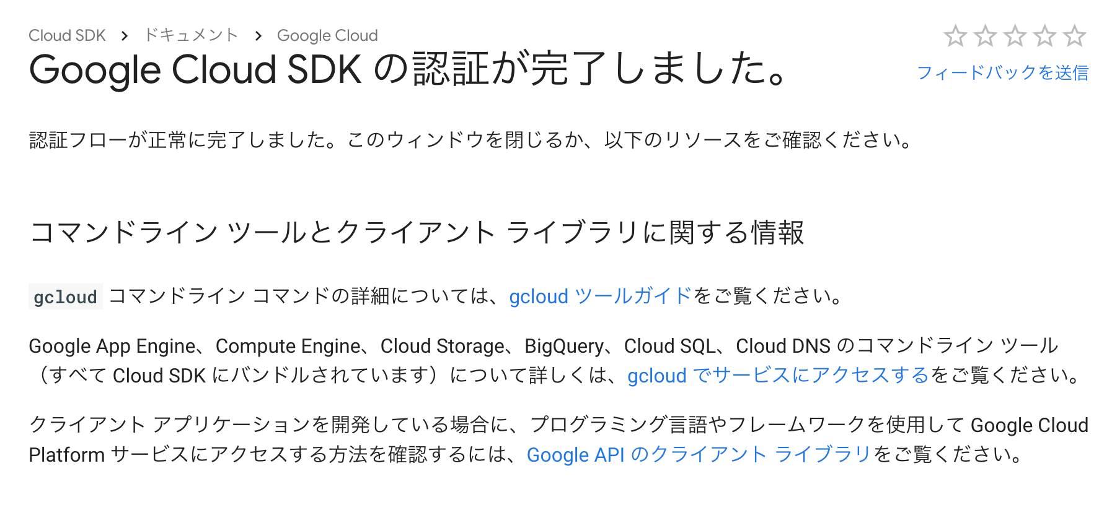This screenshot has width=1112, height=505.
Task: Follow the gcloud でサービスにアクセスする link
Action: click(778, 376)
